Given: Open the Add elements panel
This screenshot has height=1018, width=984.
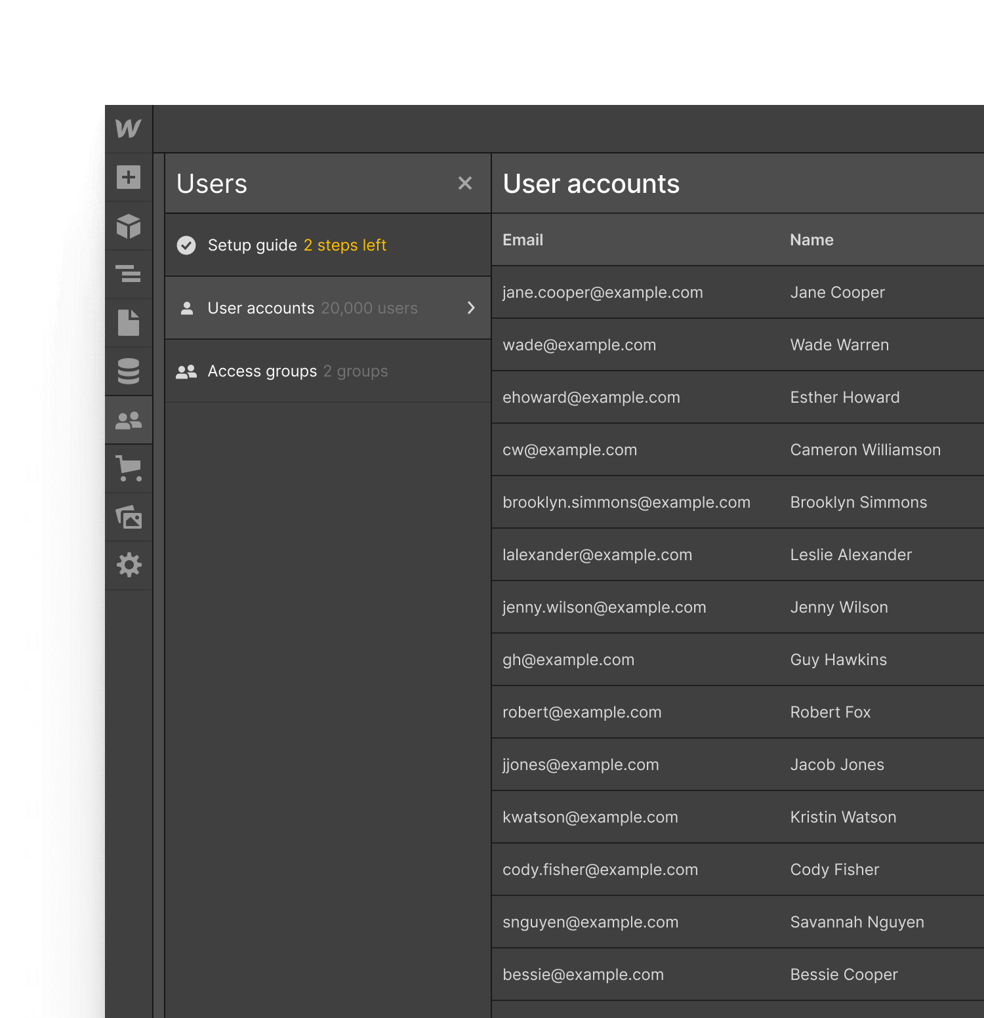Looking at the screenshot, I should tap(129, 177).
